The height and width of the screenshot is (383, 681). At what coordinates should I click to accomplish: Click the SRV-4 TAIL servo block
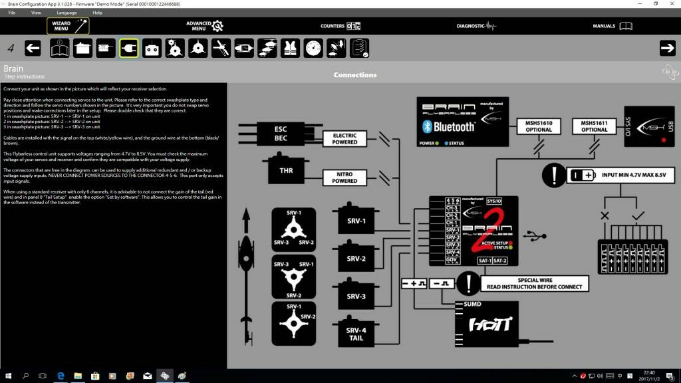pyautogui.click(x=356, y=332)
